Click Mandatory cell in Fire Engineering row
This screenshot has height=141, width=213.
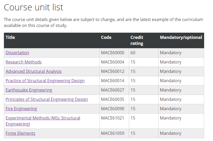(171, 109)
